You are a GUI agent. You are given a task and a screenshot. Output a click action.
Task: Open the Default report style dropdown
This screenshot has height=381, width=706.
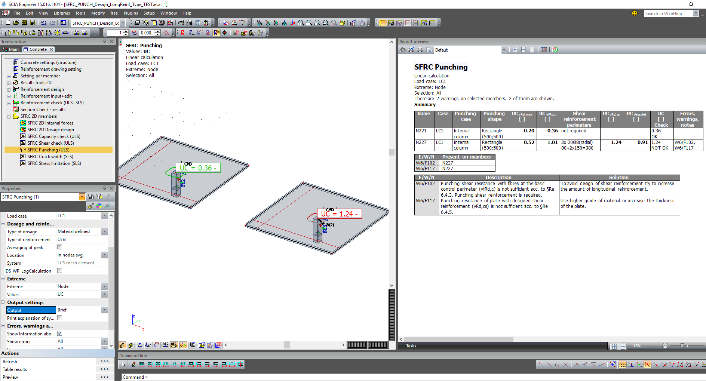504,50
